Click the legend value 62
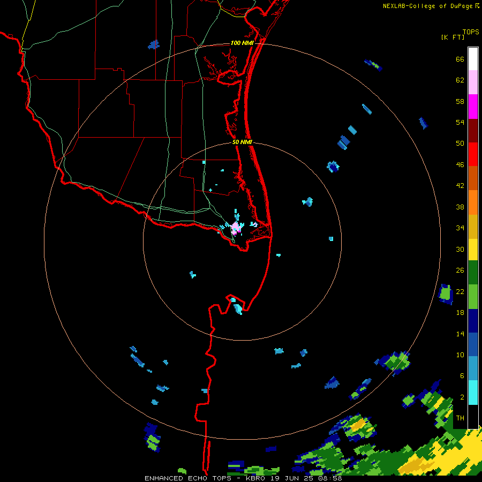This screenshot has height=482, width=482. point(460,80)
